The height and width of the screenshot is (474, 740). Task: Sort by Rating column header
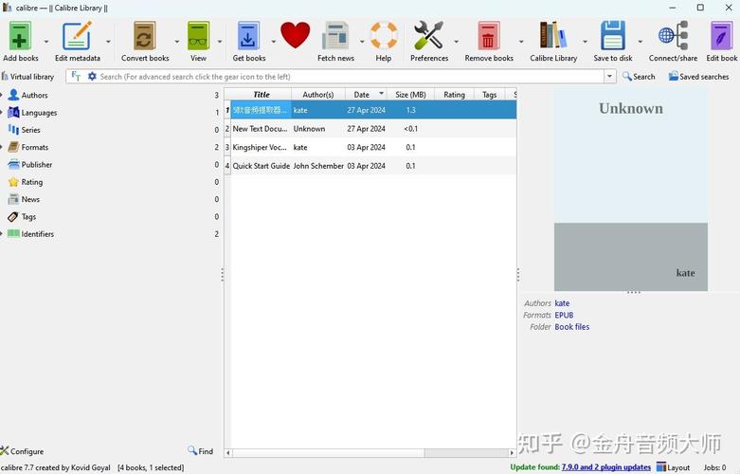[x=454, y=95]
